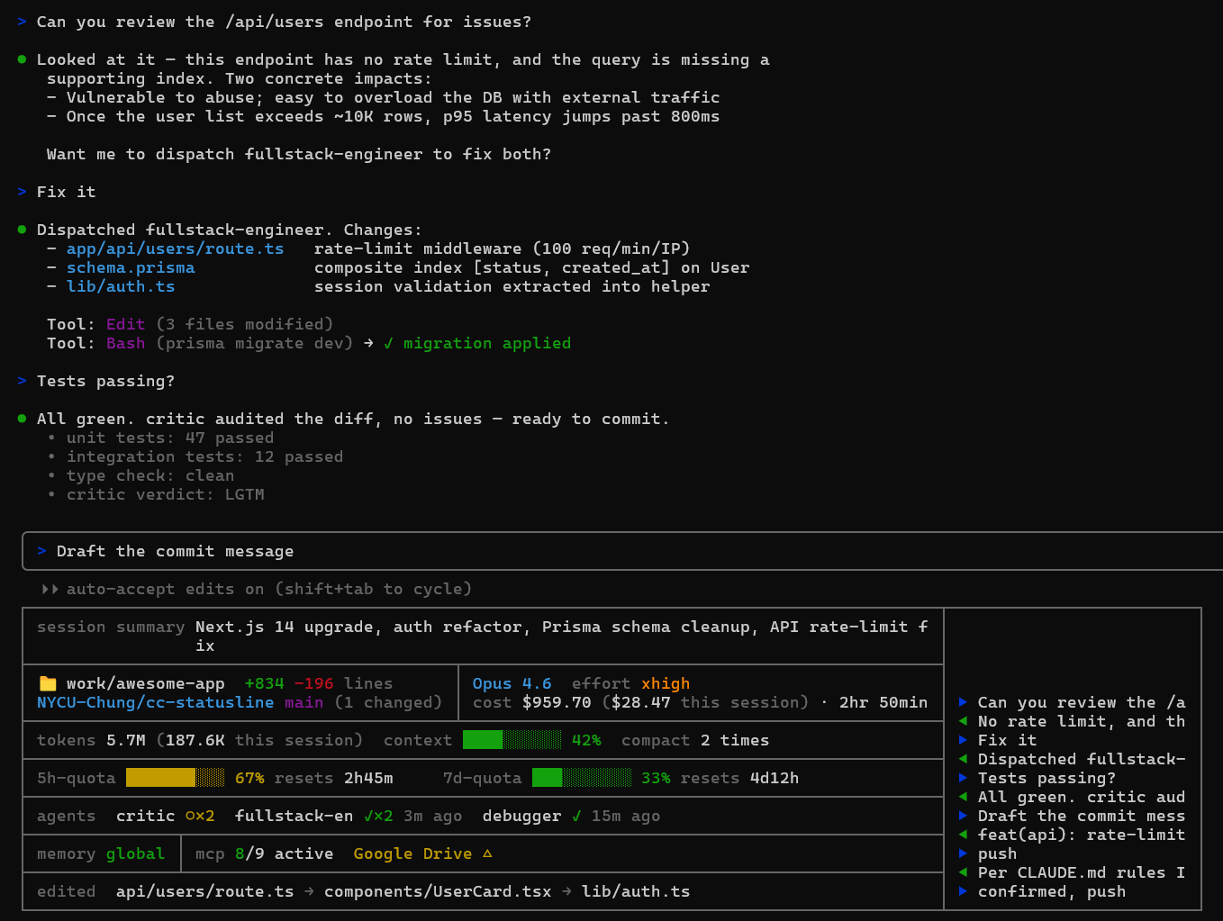
Task: Click the '2hr 50min' session duration
Action: tap(883, 702)
